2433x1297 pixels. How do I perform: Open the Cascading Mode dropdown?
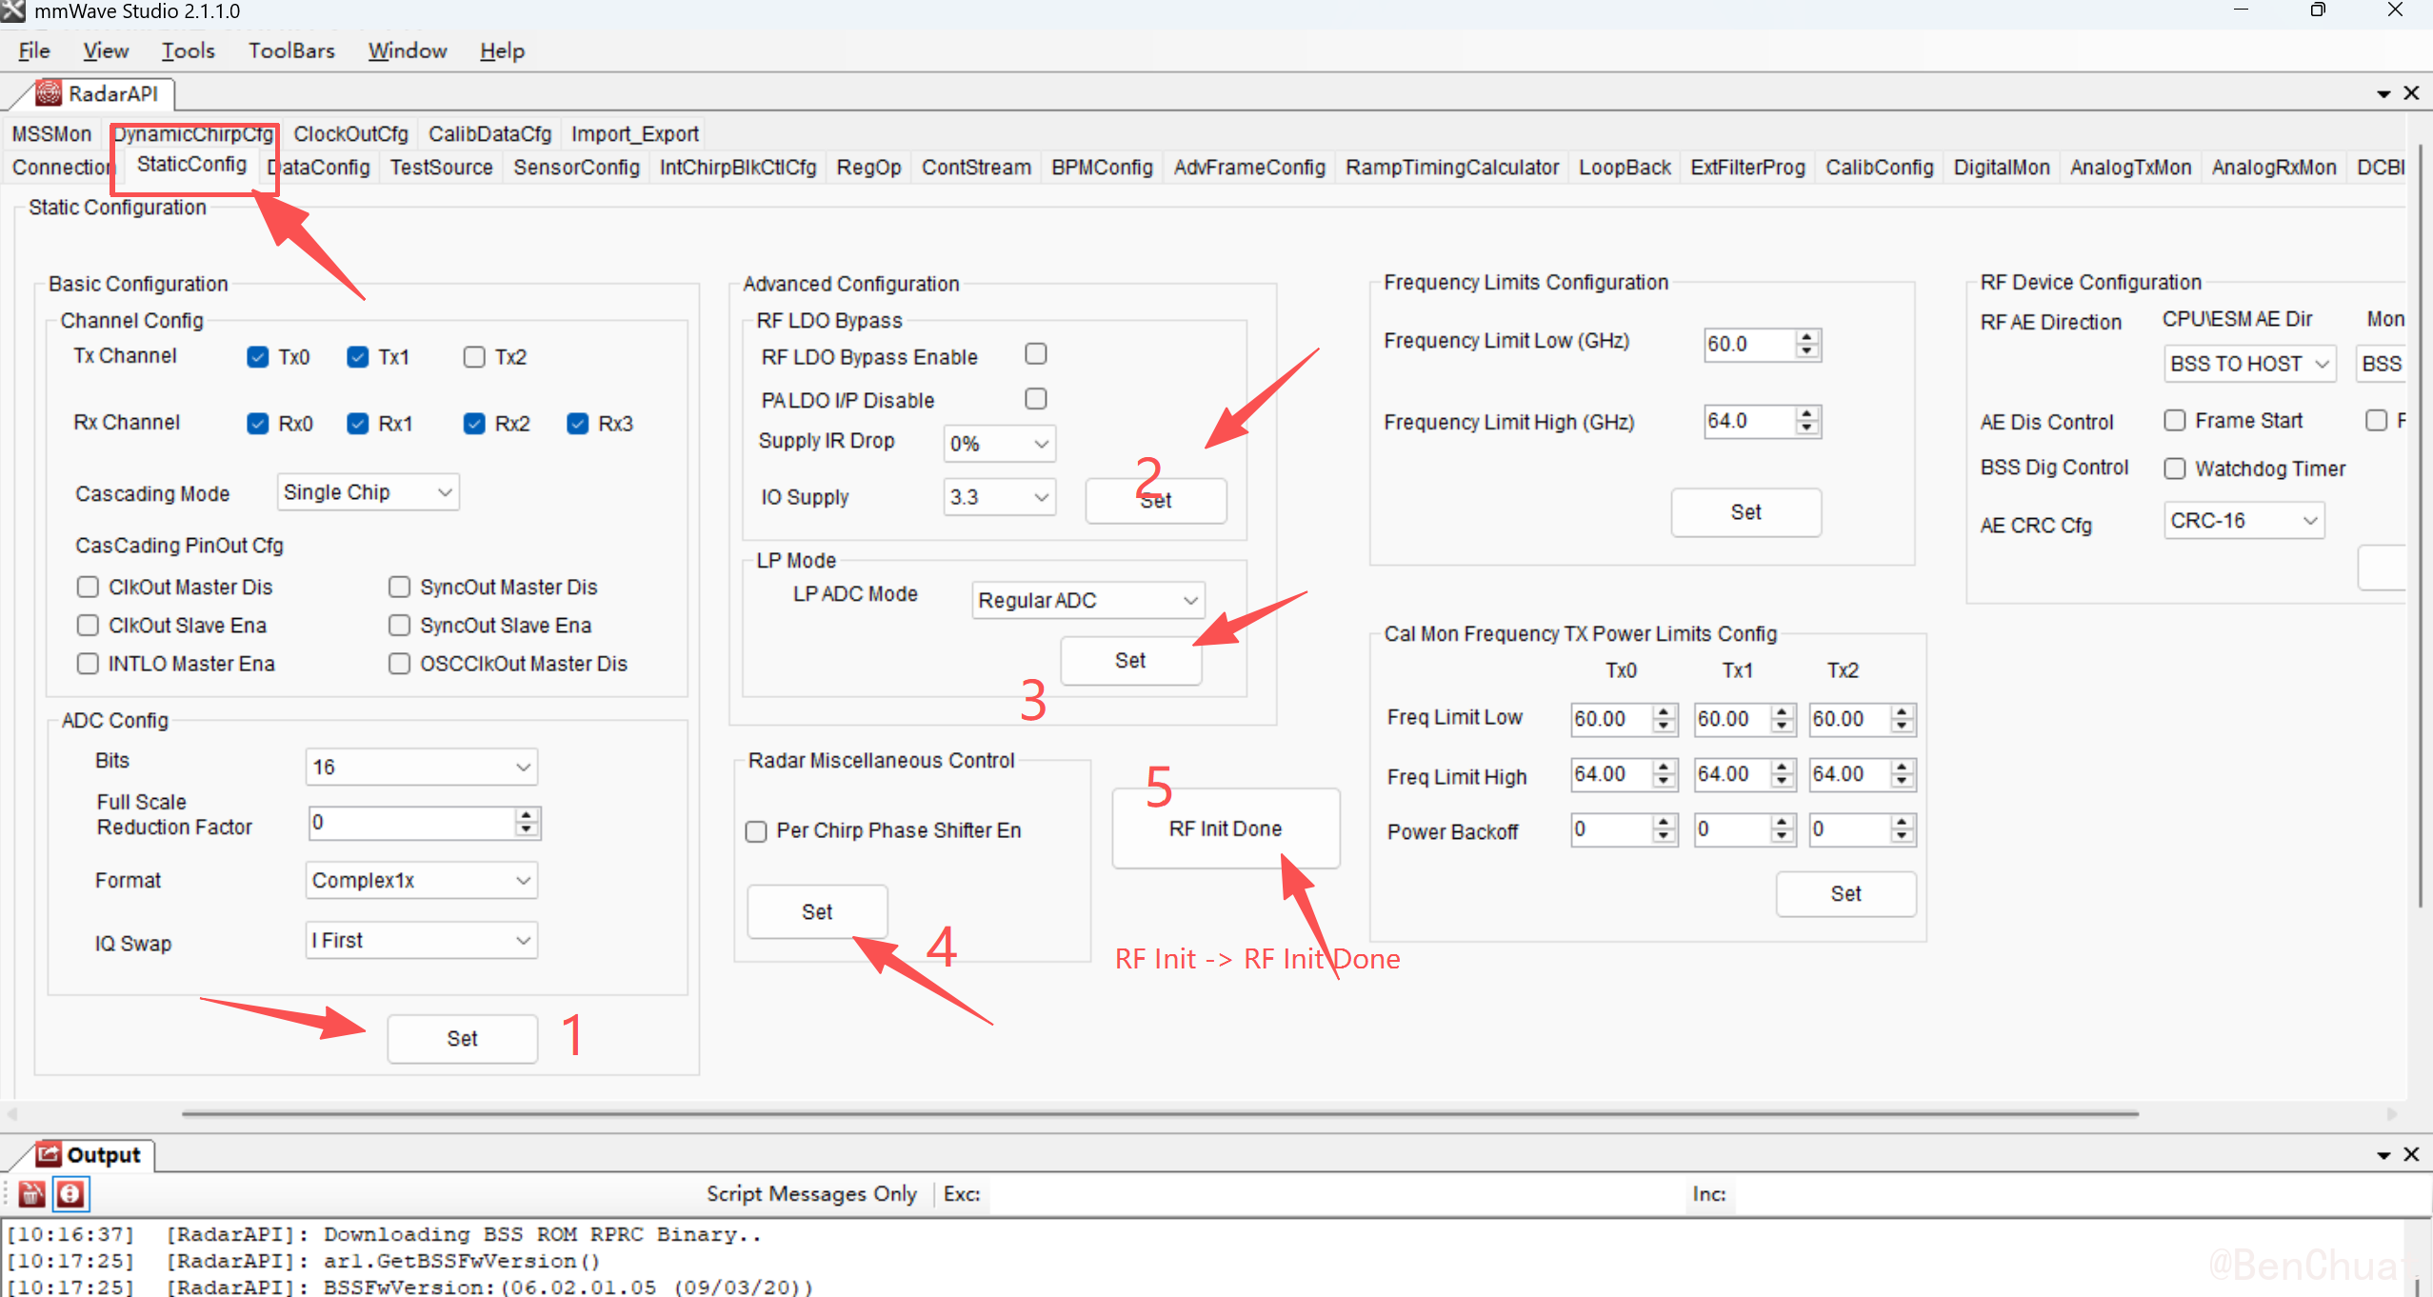(368, 492)
